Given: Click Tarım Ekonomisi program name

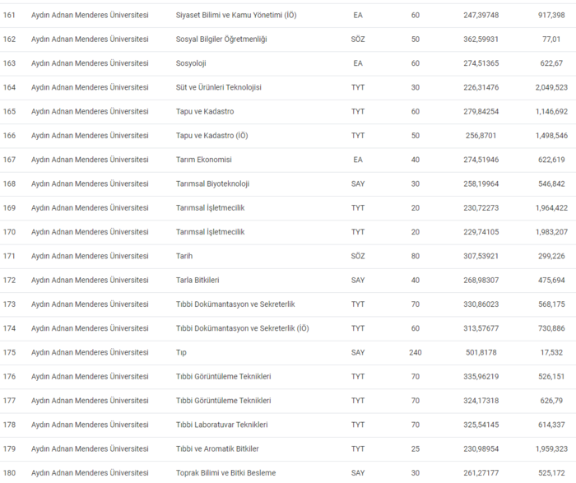Looking at the screenshot, I should pos(204,160).
